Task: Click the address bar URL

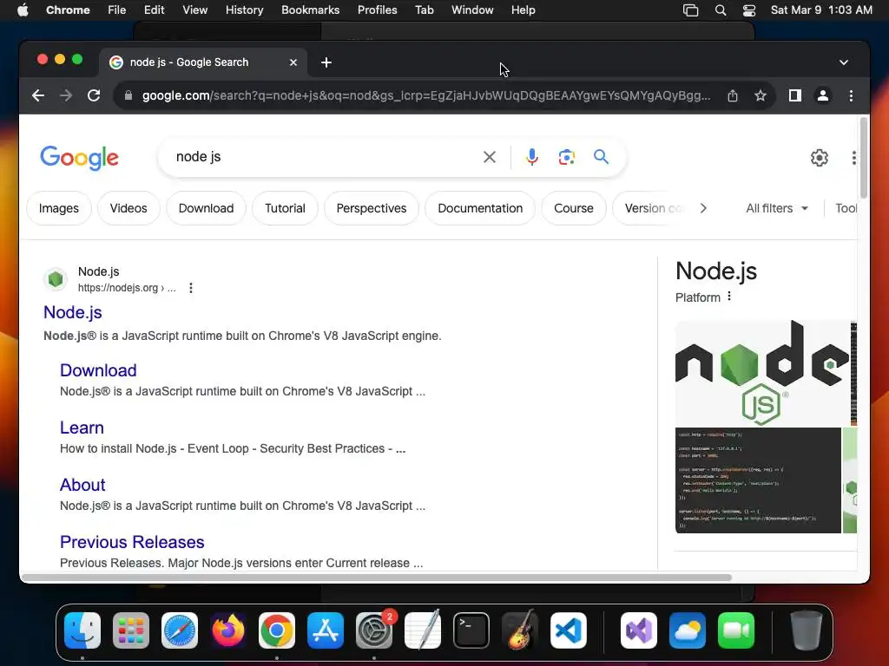Action: tap(425, 95)
